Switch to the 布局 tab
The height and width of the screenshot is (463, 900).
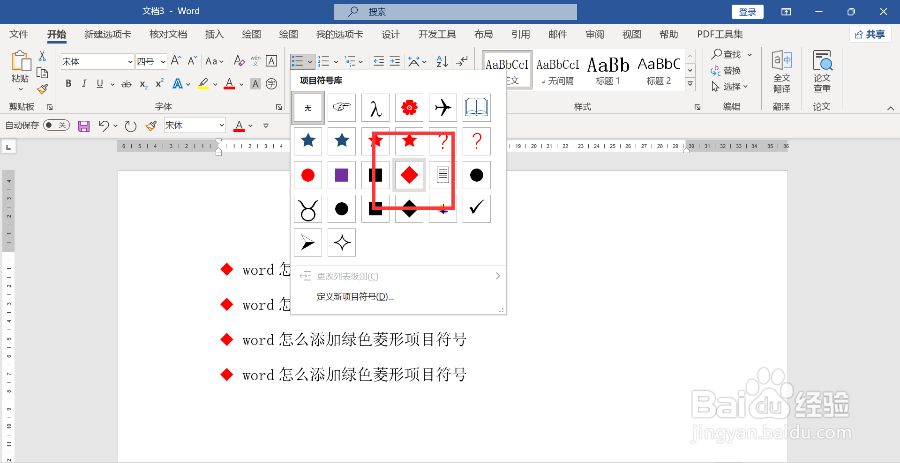[483, 34]
